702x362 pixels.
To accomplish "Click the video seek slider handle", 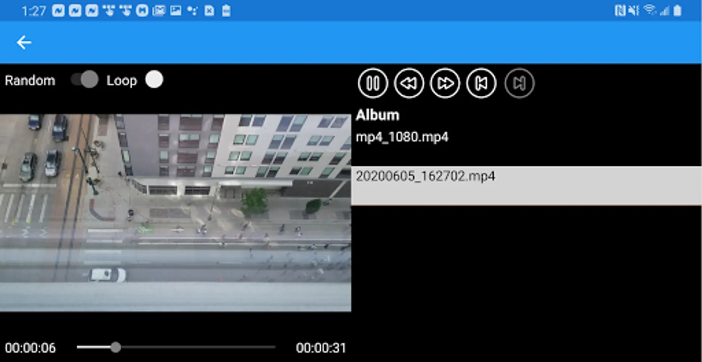I will (116, 347).
